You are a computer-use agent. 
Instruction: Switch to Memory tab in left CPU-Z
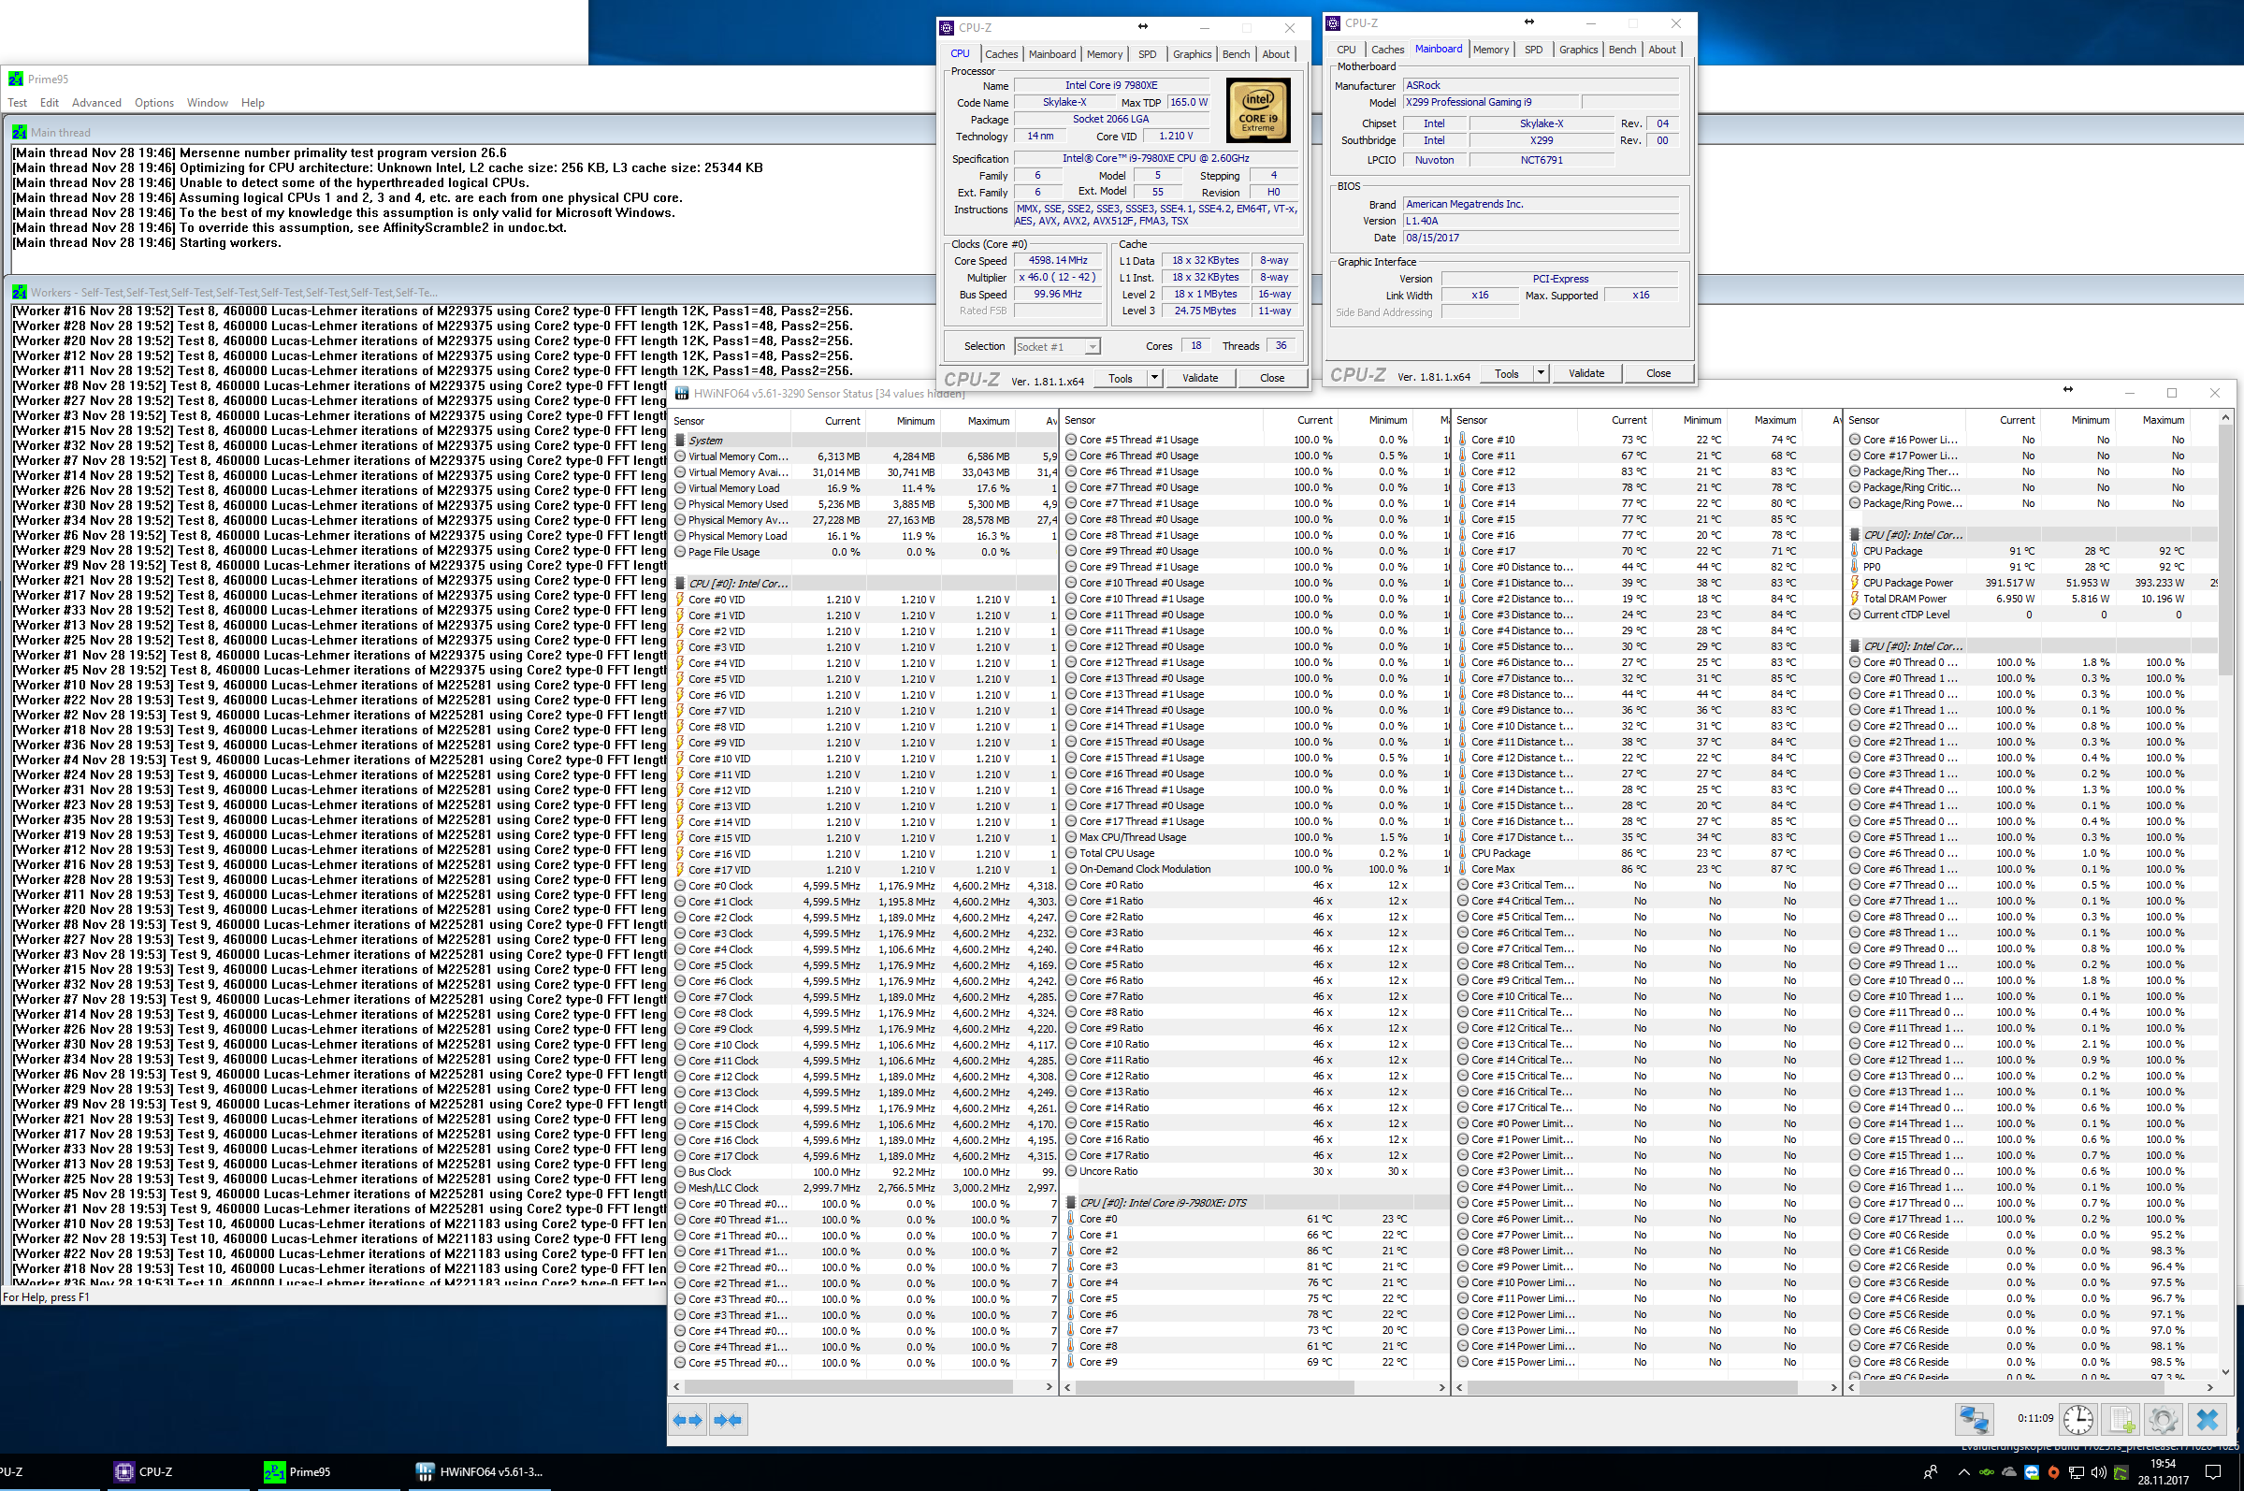click(1104, 54)
